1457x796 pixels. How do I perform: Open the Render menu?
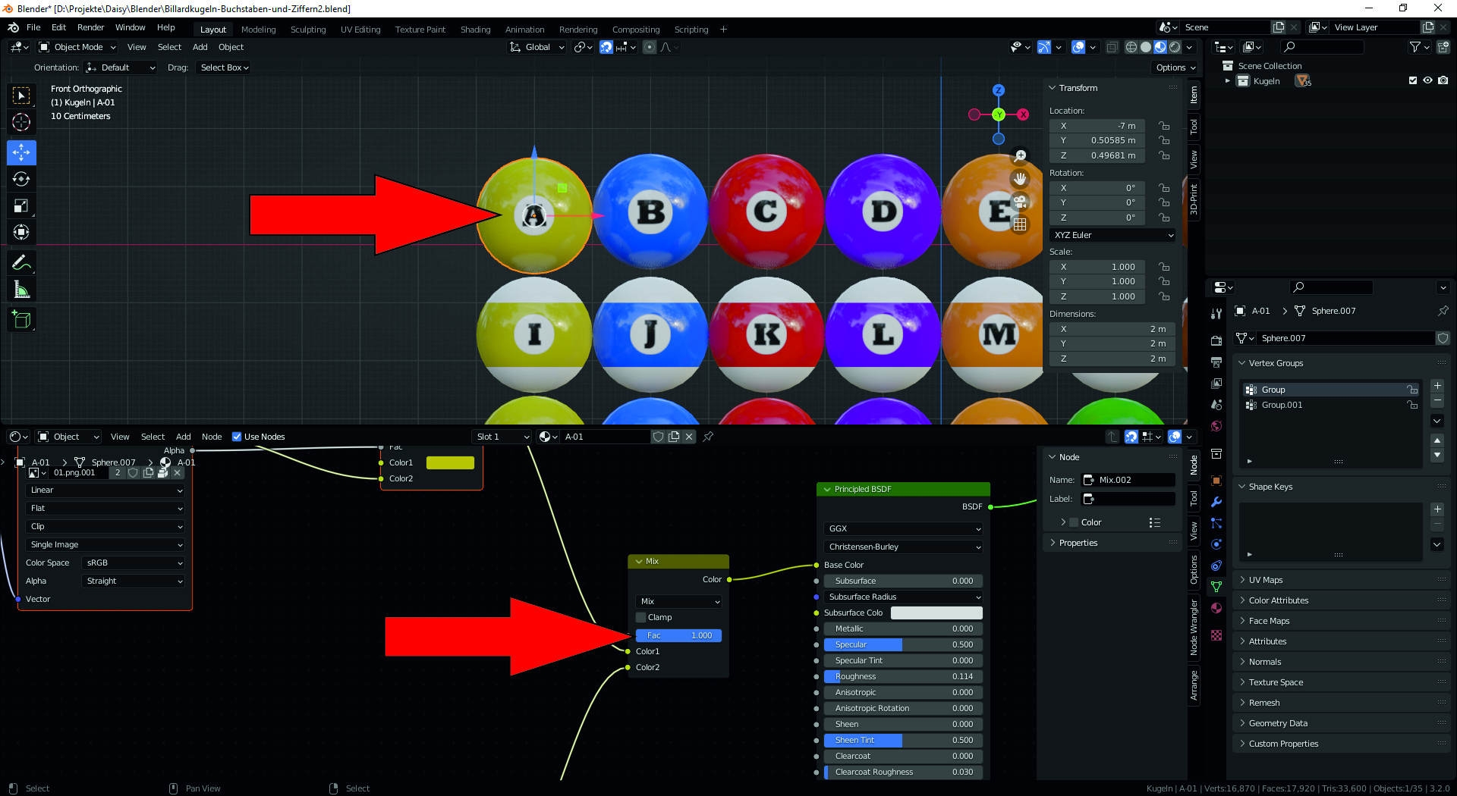[90, 27]
